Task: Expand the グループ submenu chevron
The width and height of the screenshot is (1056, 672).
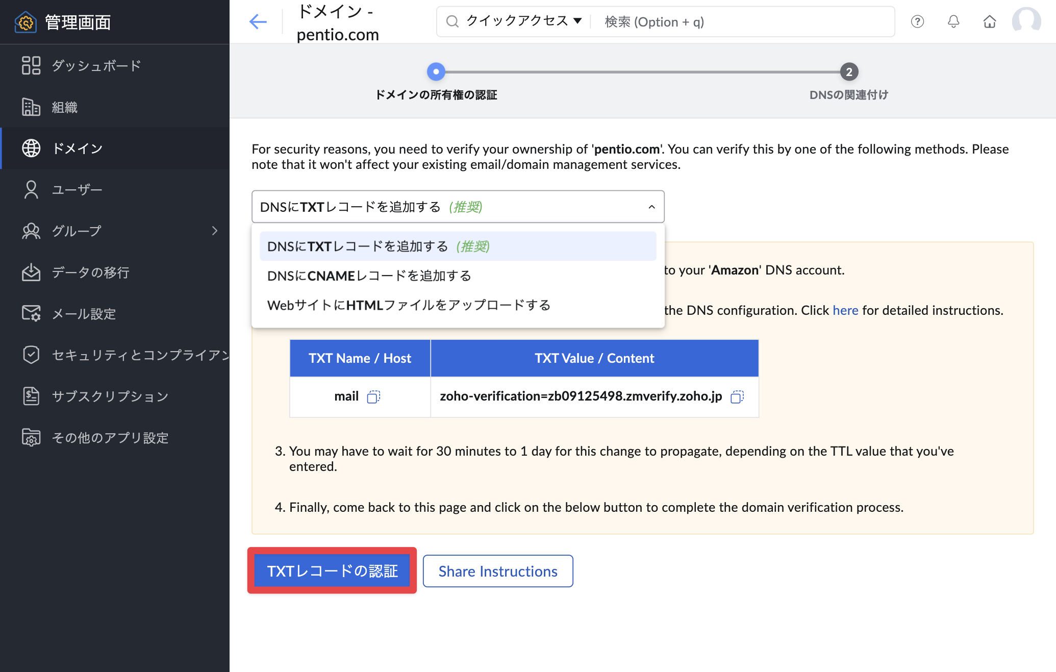Action: (x=215, y=231)
